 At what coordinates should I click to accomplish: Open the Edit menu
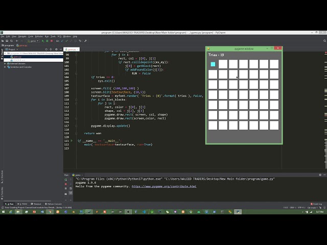[8, 36]
